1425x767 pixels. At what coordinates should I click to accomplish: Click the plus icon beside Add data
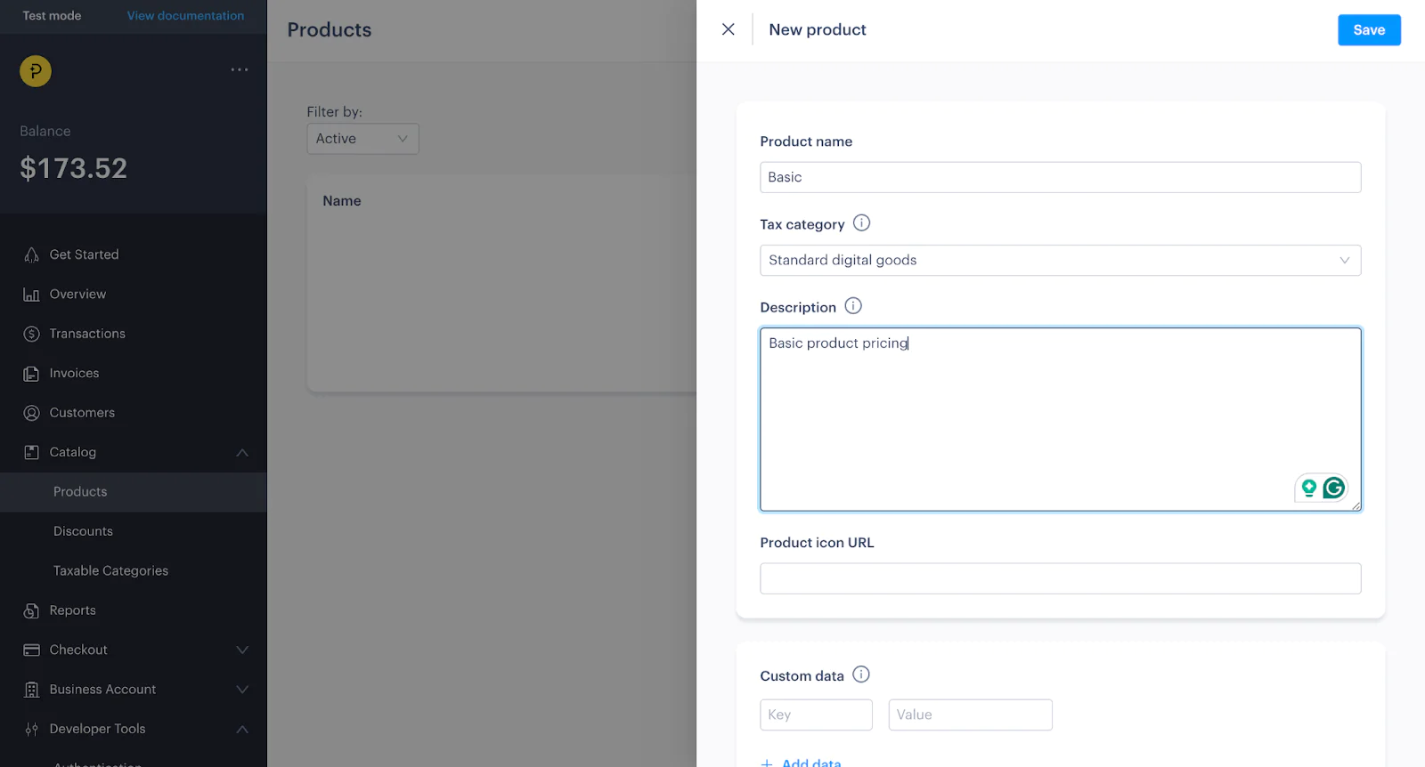[x=767, y=763]
